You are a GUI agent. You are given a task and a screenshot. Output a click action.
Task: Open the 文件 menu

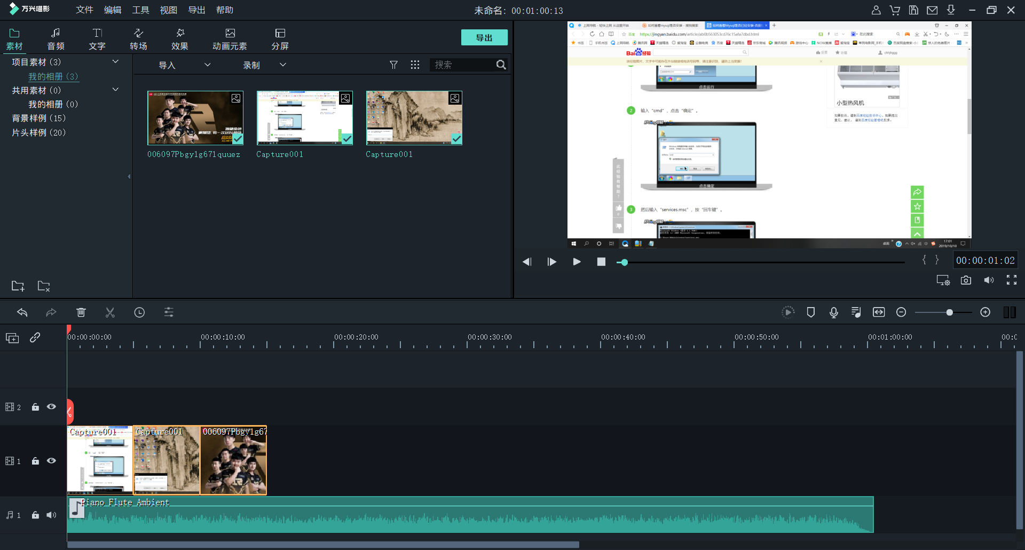point(84,10)
